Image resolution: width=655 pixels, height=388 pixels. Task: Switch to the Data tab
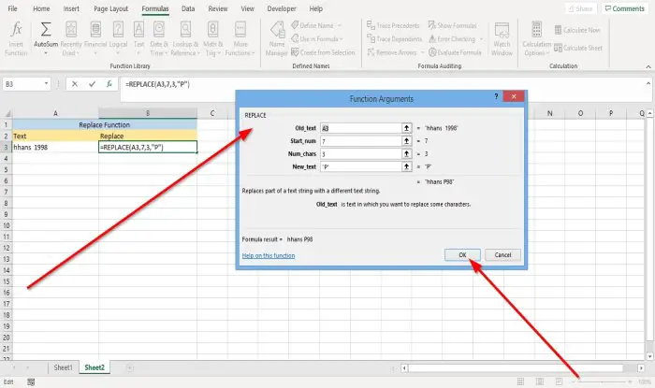coord(188,8)
